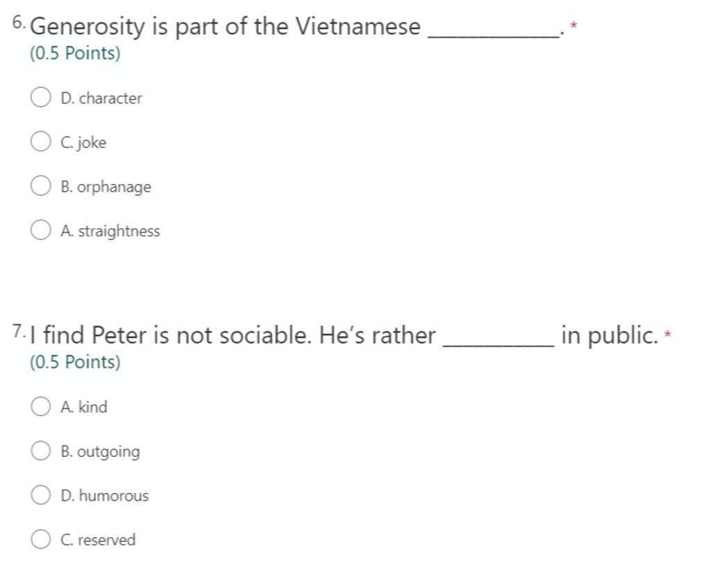Pick the D. humorous option circle
This screenshot has height=586, width=711.
41,494
